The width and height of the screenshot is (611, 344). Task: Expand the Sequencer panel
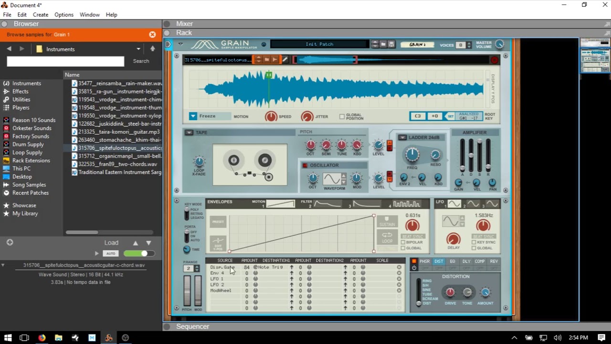[167, 327]
